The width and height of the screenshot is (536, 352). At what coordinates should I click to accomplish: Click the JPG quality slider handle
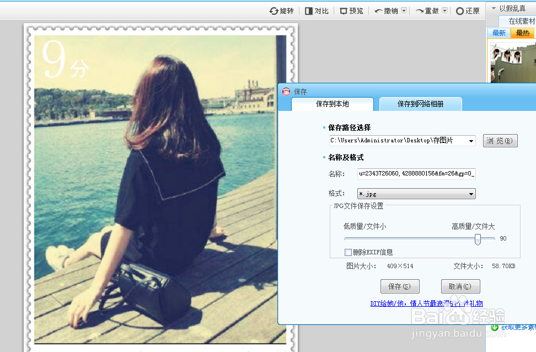(478, 239)
